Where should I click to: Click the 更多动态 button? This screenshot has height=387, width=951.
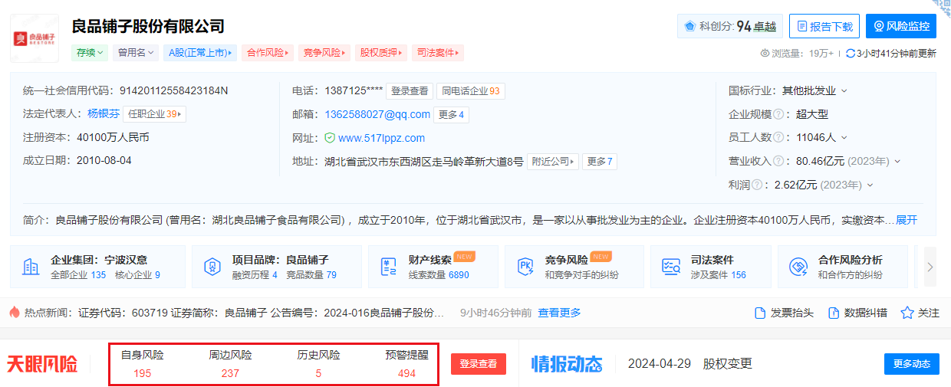point(912,363)
